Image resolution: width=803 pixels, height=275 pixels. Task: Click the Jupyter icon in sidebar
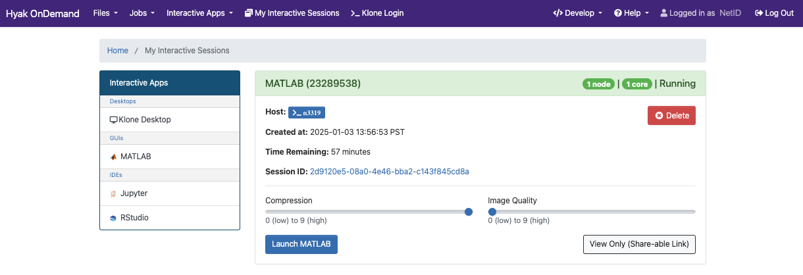click(x=114, y=194)
